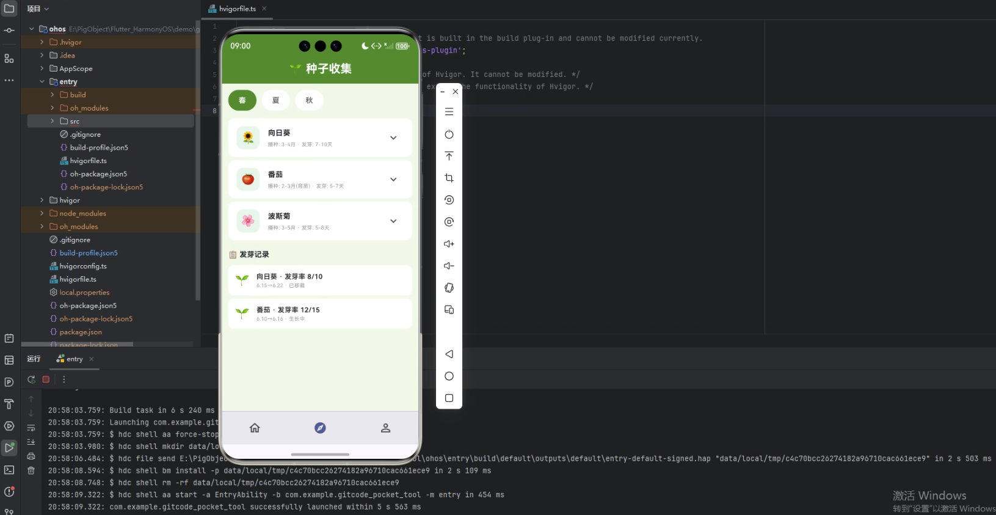Image resolution: width=996 pixels, height=515 pixels.
Task: Select the 秋 season filter chip
Action: pyautogui.click(x=310, y=100)
